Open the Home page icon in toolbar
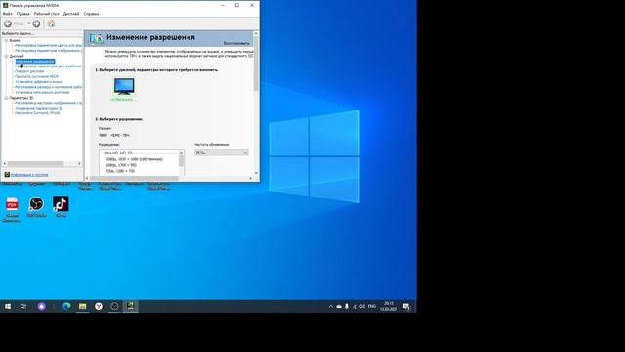The height and width of the screenshot is (352, 625). pyautogui.click(x=51, y=23)
